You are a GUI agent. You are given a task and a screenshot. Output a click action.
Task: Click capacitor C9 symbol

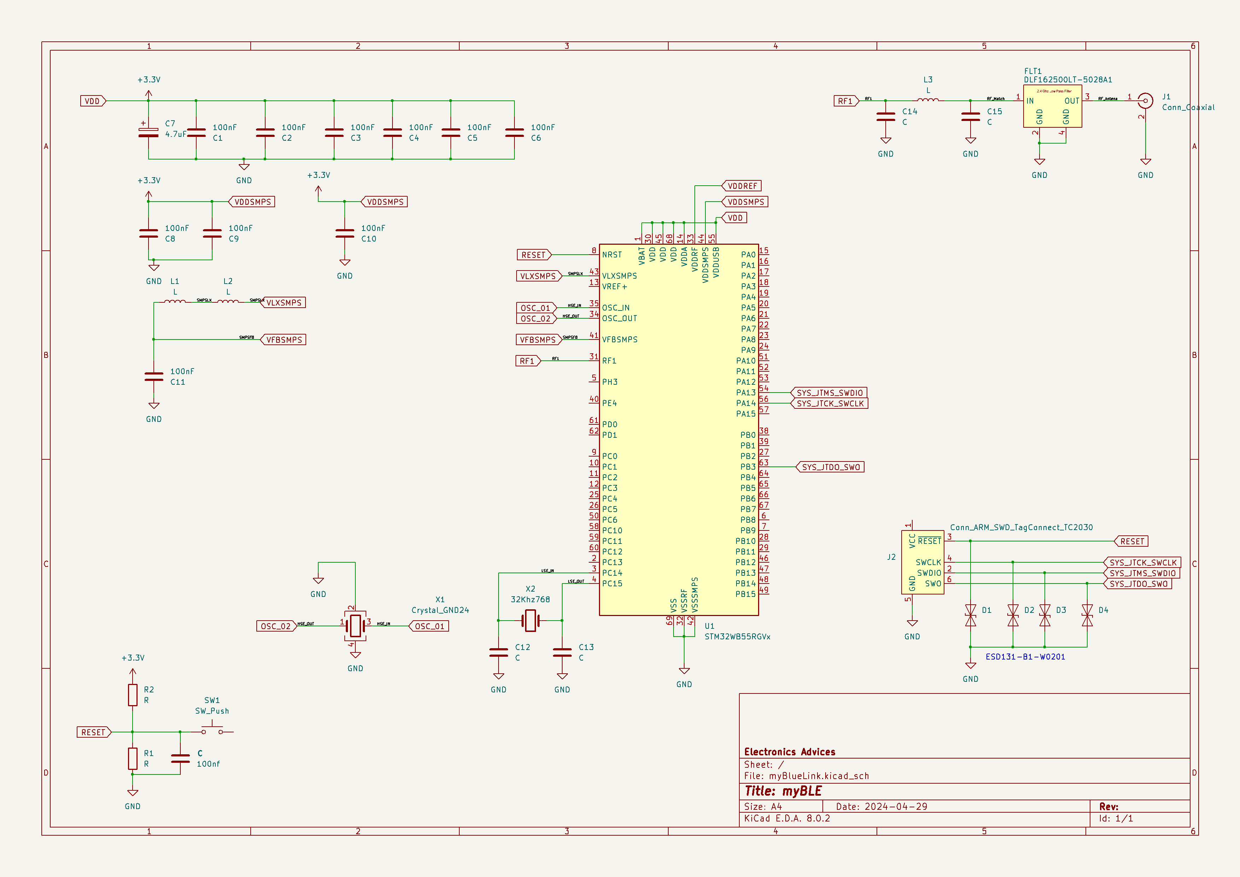click(212, 233)
